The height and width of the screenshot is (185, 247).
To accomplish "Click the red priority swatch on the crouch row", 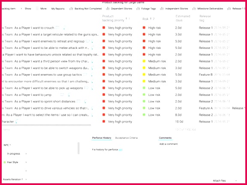I will [x=104, y=28].
